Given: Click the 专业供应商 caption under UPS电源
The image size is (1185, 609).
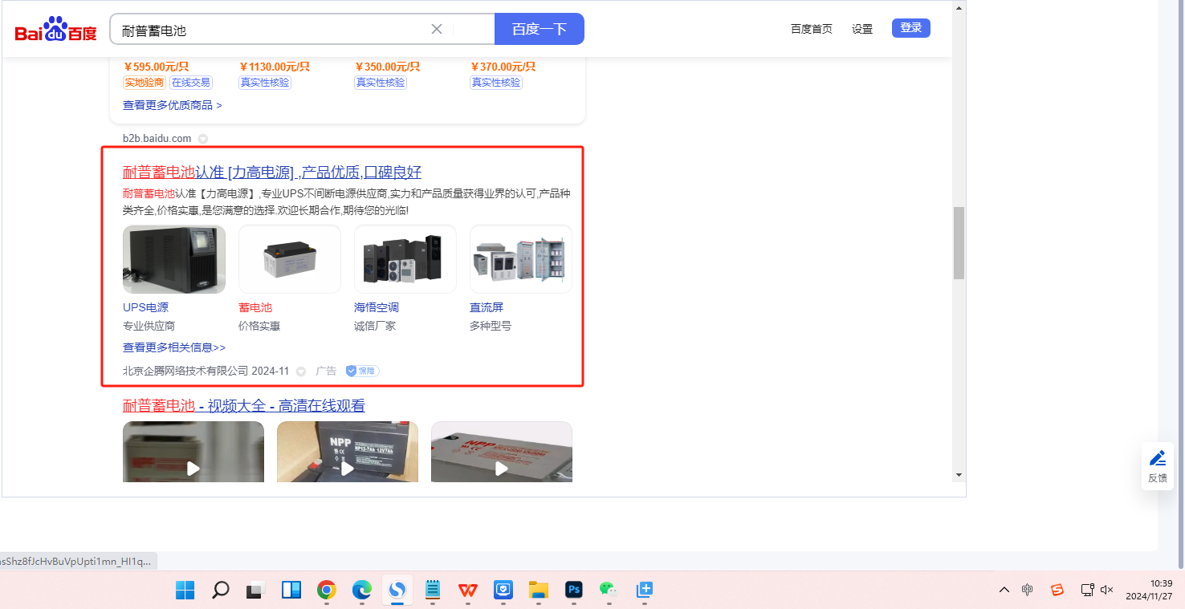Looking at the screenshot, I should (149, 326).
